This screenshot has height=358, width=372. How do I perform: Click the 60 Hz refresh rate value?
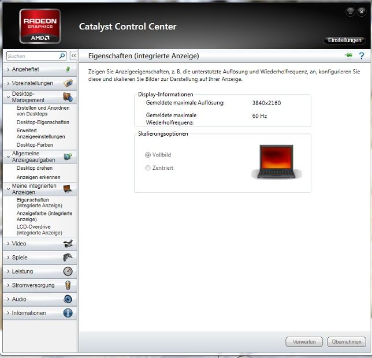pyautogui.click(x=259, y=116)
